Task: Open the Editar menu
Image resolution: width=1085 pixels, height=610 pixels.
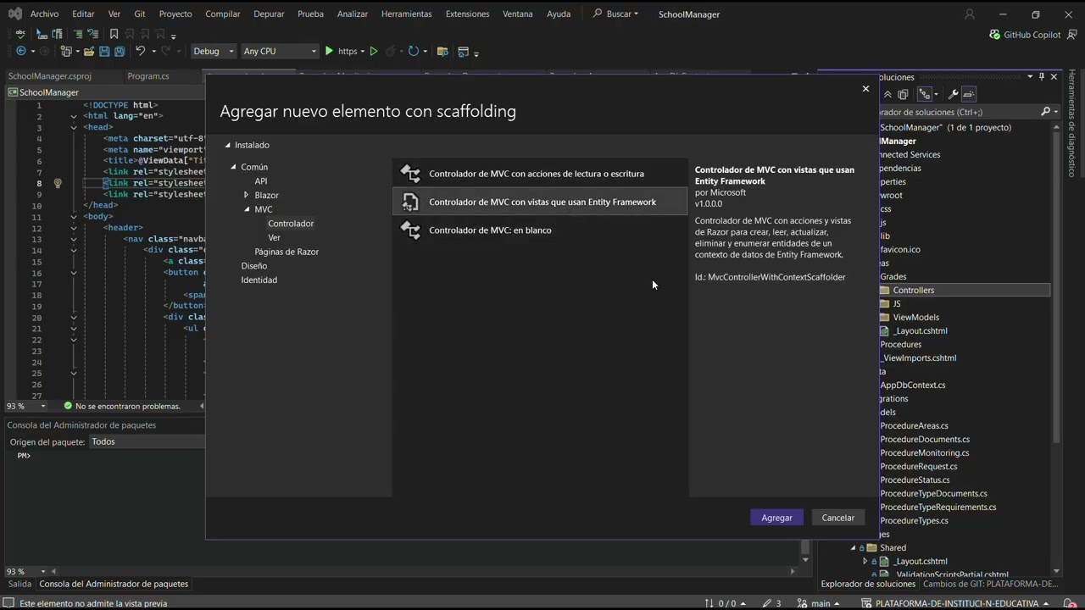Action: pos(83,14)
